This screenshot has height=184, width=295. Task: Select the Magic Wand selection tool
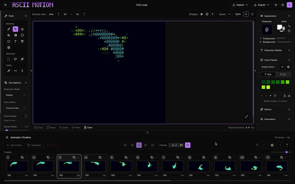pyautogui.click(x=22, y=59)
